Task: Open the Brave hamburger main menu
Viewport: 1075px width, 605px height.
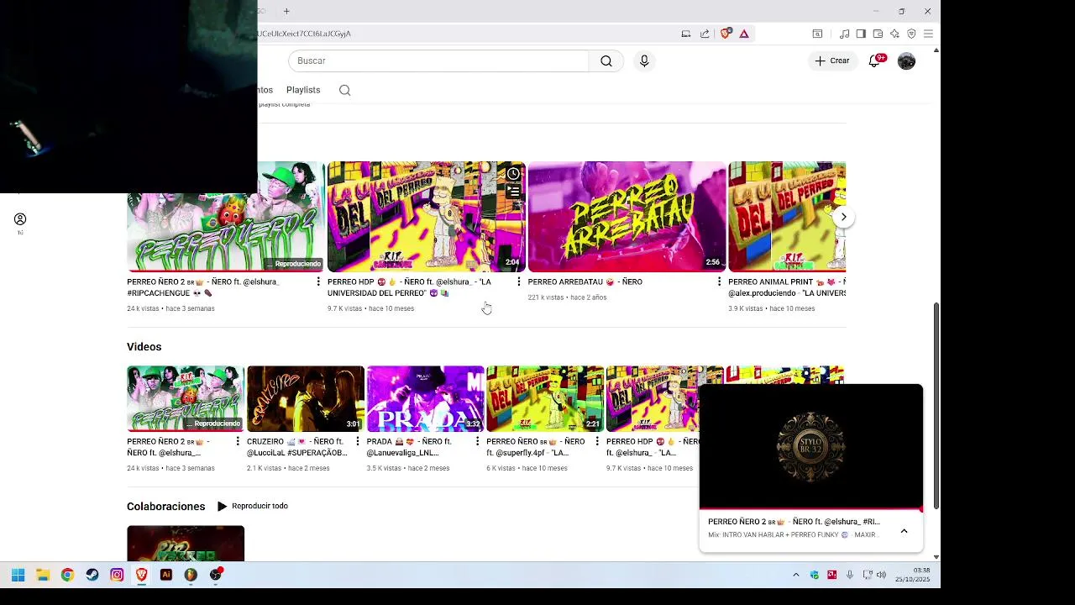Action: [x=928, y=34]
